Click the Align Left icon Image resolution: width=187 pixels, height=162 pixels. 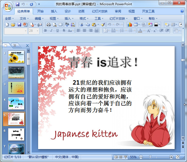78,31
